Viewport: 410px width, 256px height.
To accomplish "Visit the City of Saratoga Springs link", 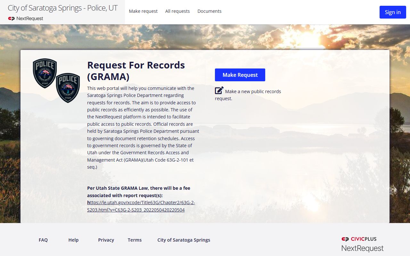I will [x=184, y=240].
